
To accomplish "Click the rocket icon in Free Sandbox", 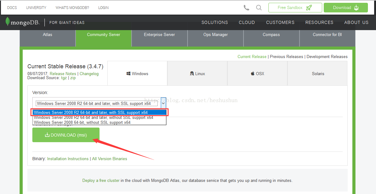I will click(x=309, y=8).
